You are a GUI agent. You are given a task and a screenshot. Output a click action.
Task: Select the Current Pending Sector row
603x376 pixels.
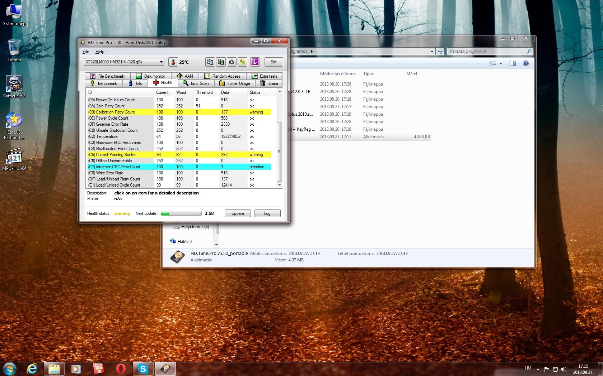point(179,155)
